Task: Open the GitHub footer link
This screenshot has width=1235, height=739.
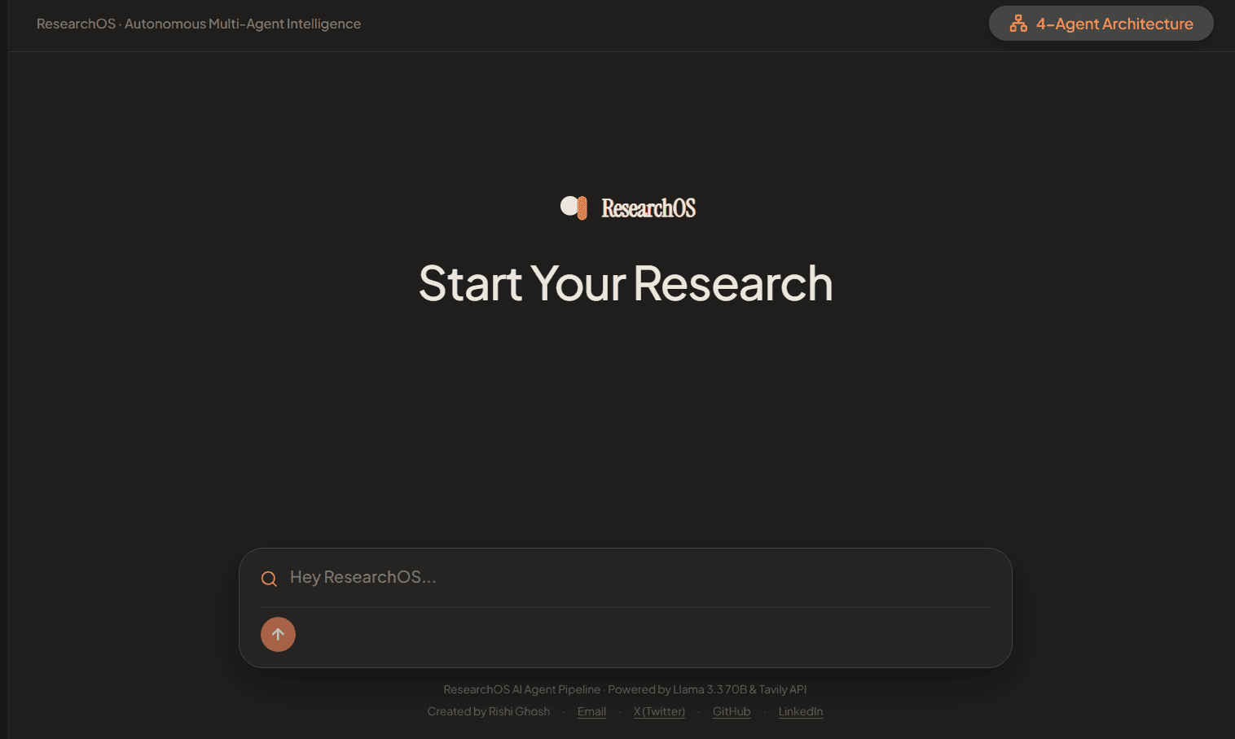Action: click(x=732, y=711)
